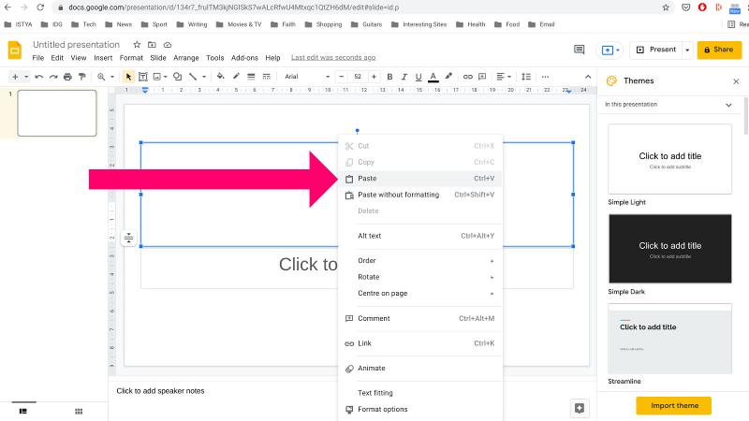
Task: Click the cloud document status icon
Action: 168,45
